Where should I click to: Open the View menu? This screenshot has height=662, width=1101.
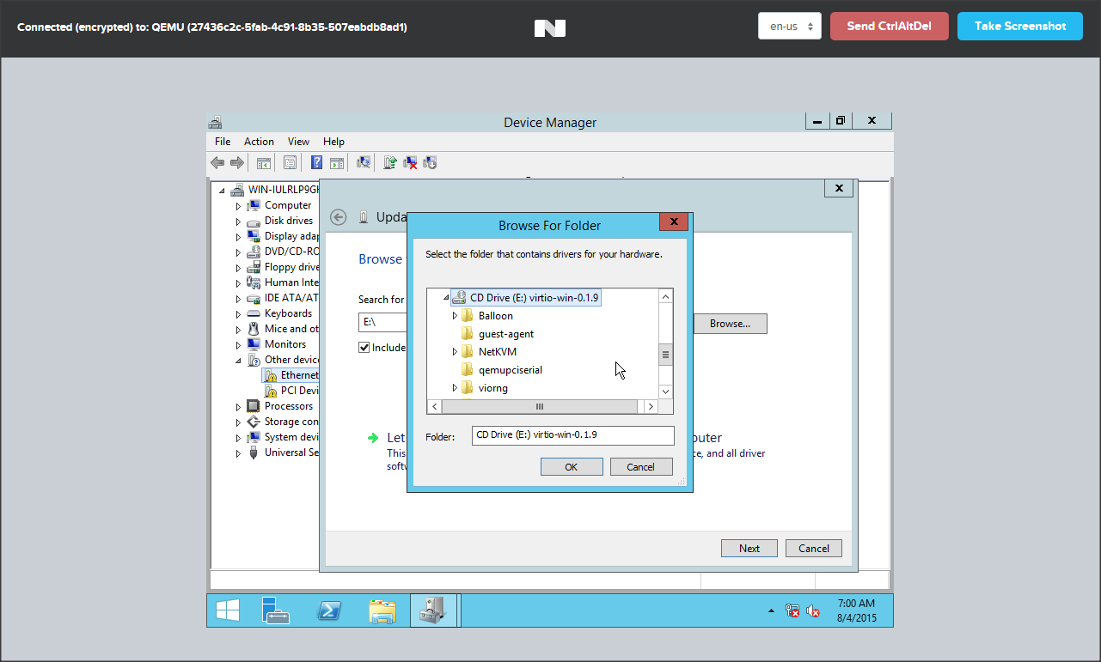coord(298,142)
